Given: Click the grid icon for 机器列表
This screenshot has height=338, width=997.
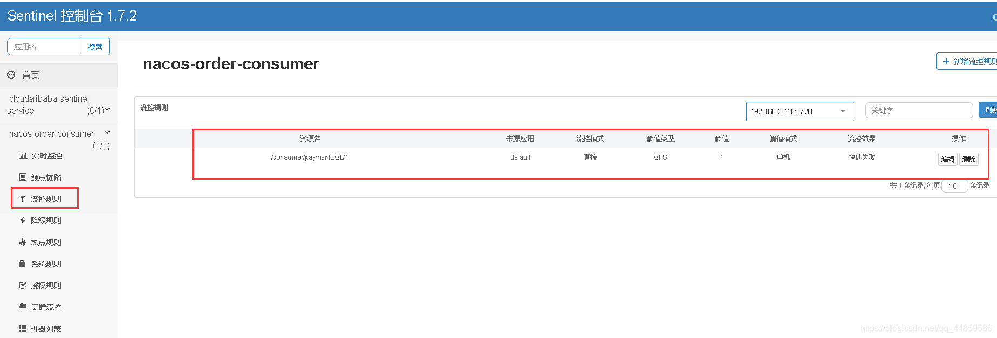Looking at the screenshot, I should [x=23, y=328].
